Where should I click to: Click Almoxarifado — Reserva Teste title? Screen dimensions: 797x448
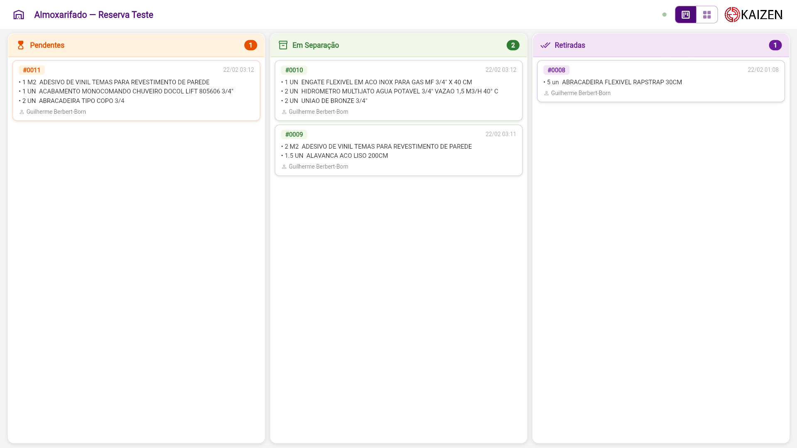(x=93, y=15)
